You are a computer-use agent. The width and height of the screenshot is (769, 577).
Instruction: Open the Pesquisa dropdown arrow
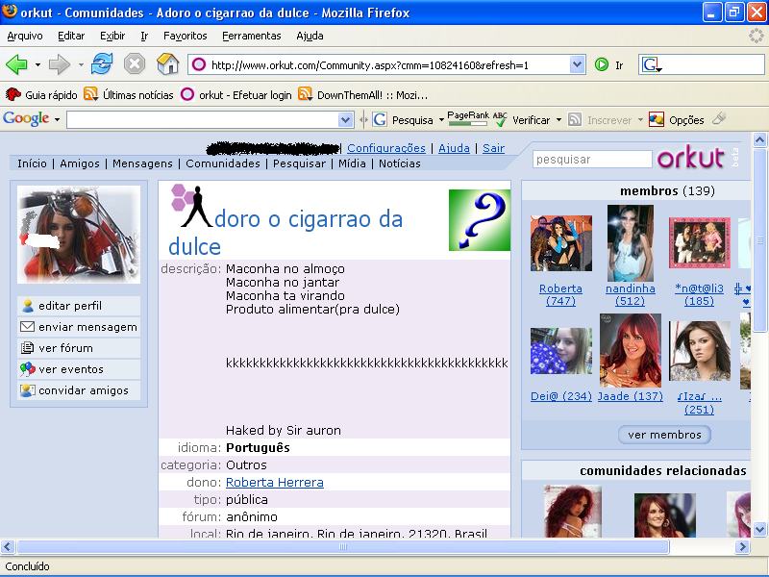(x=441, y=119)
